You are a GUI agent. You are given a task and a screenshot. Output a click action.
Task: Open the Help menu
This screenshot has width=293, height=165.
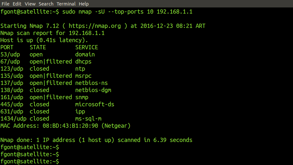[x=84, y=4]
